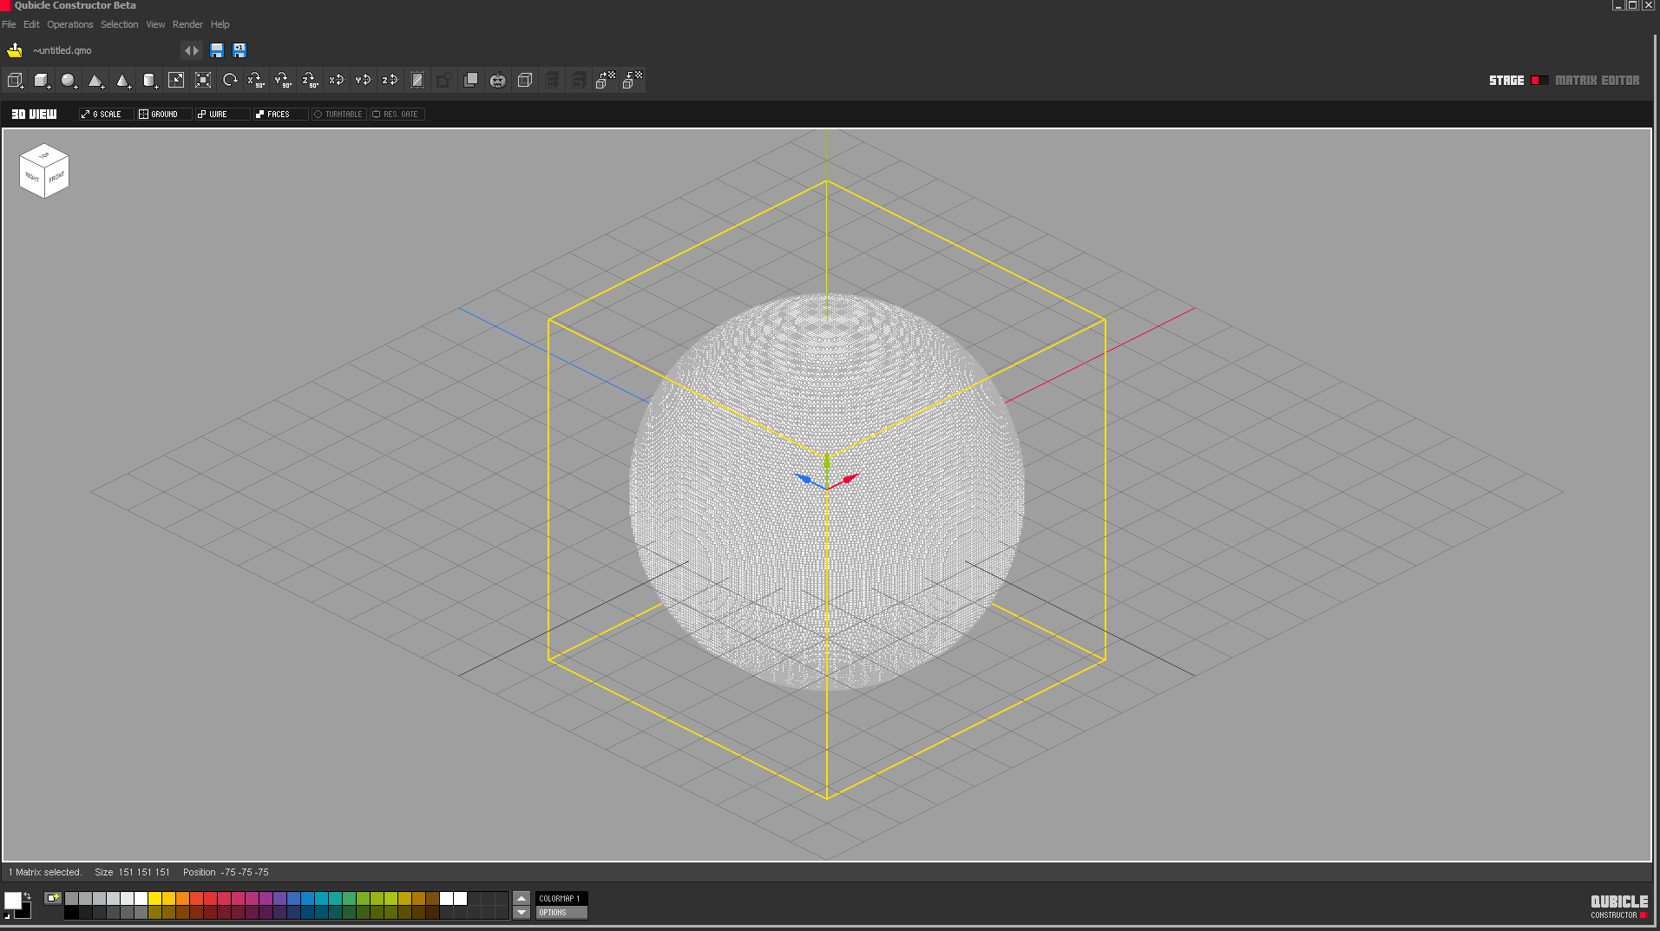Click the red X-axis gizmo handle
1660x931 pixels.
coord(849,479)
